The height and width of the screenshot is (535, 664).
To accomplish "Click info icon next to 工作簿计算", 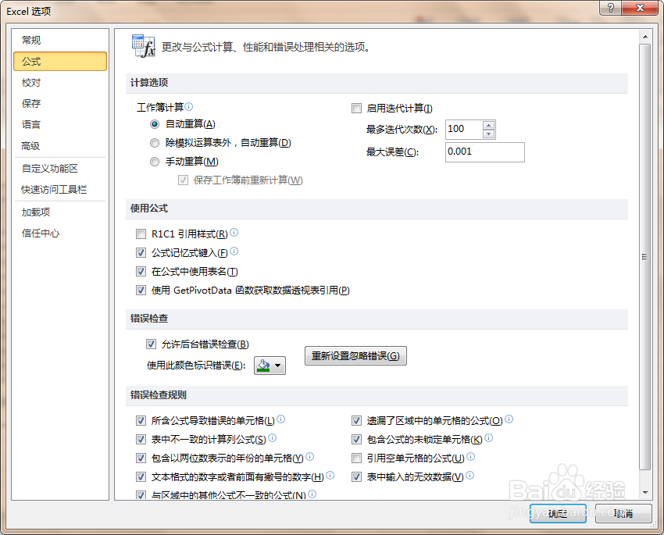I will click(189, 106).
